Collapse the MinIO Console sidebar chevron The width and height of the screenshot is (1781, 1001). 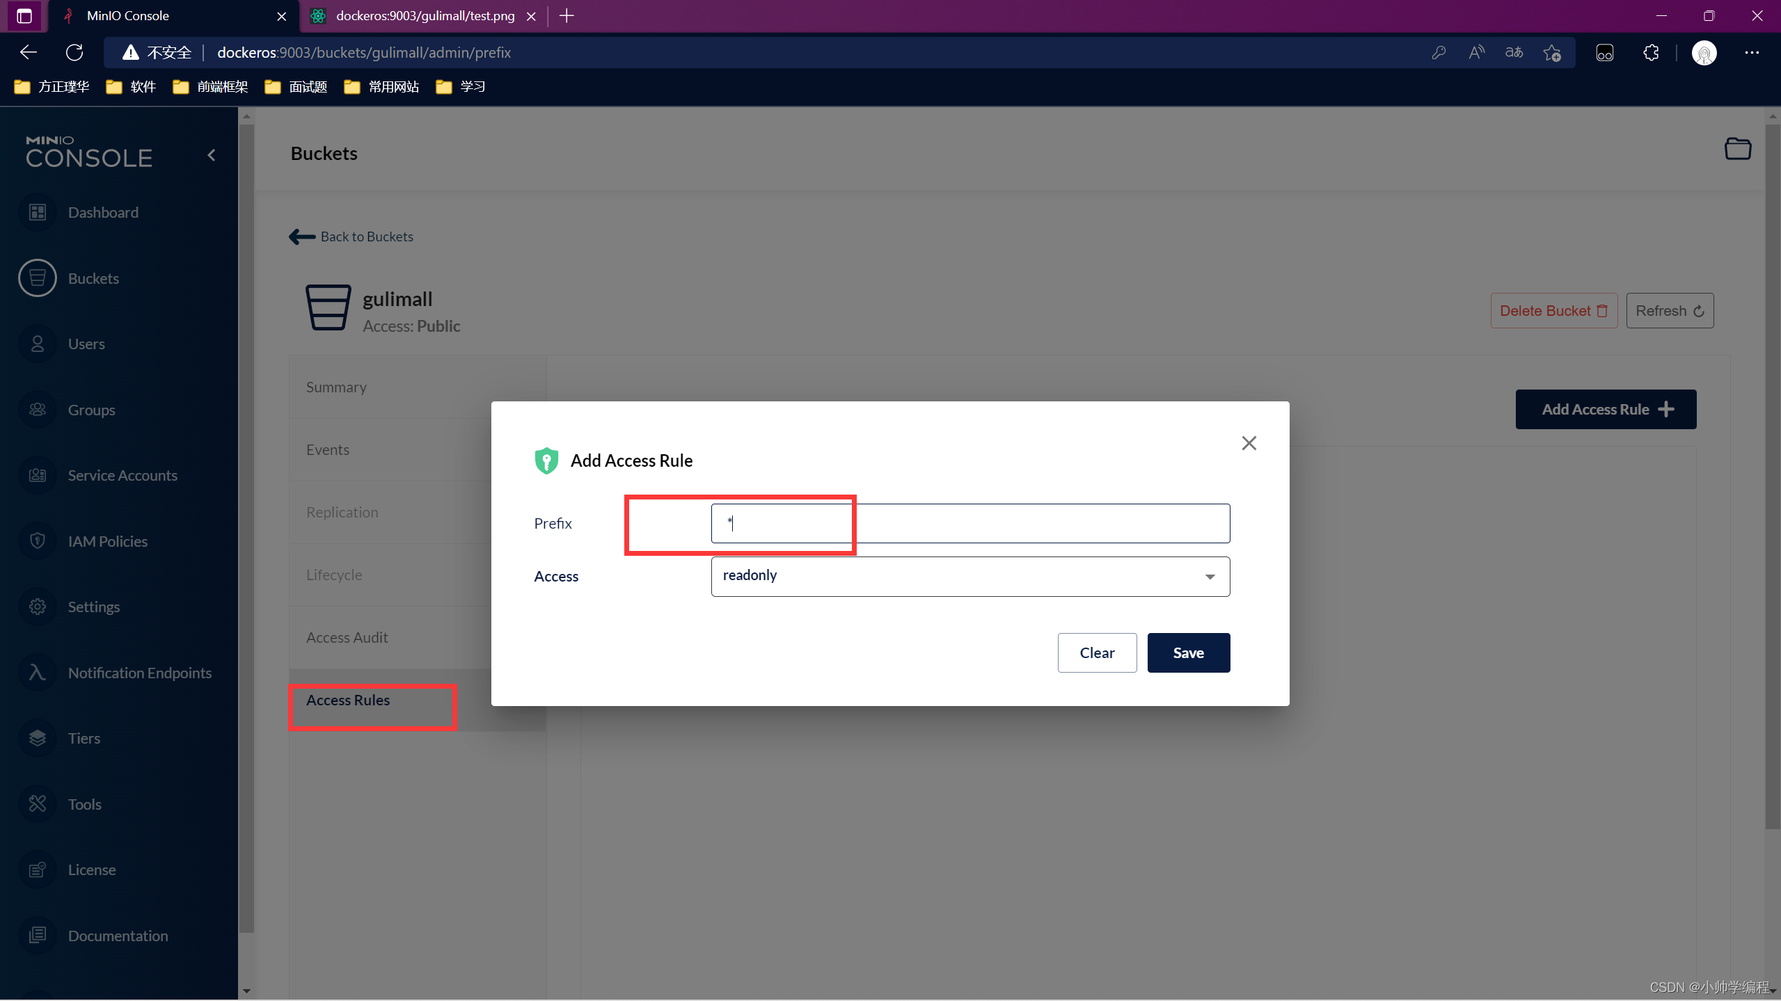click(212, 155)
